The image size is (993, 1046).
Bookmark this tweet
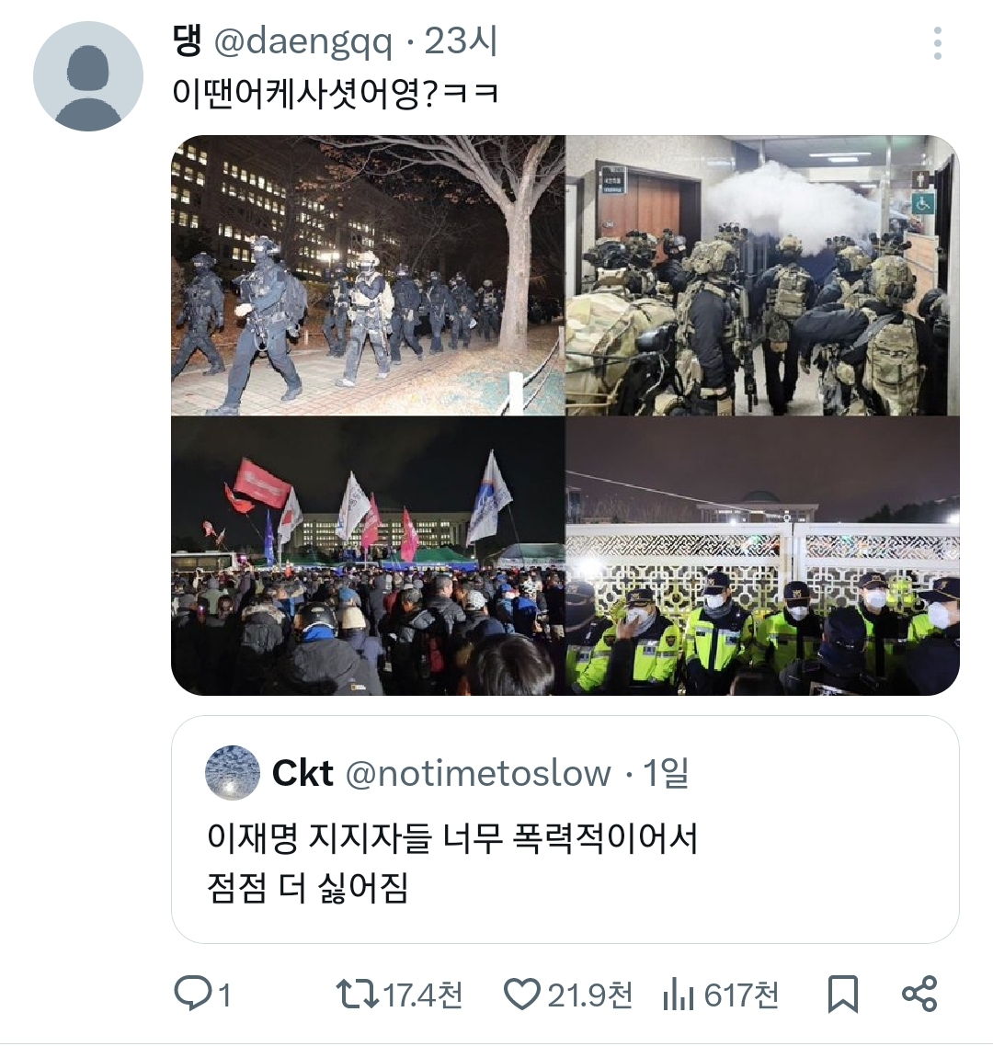pyautogui.click(x=843, y=995)
